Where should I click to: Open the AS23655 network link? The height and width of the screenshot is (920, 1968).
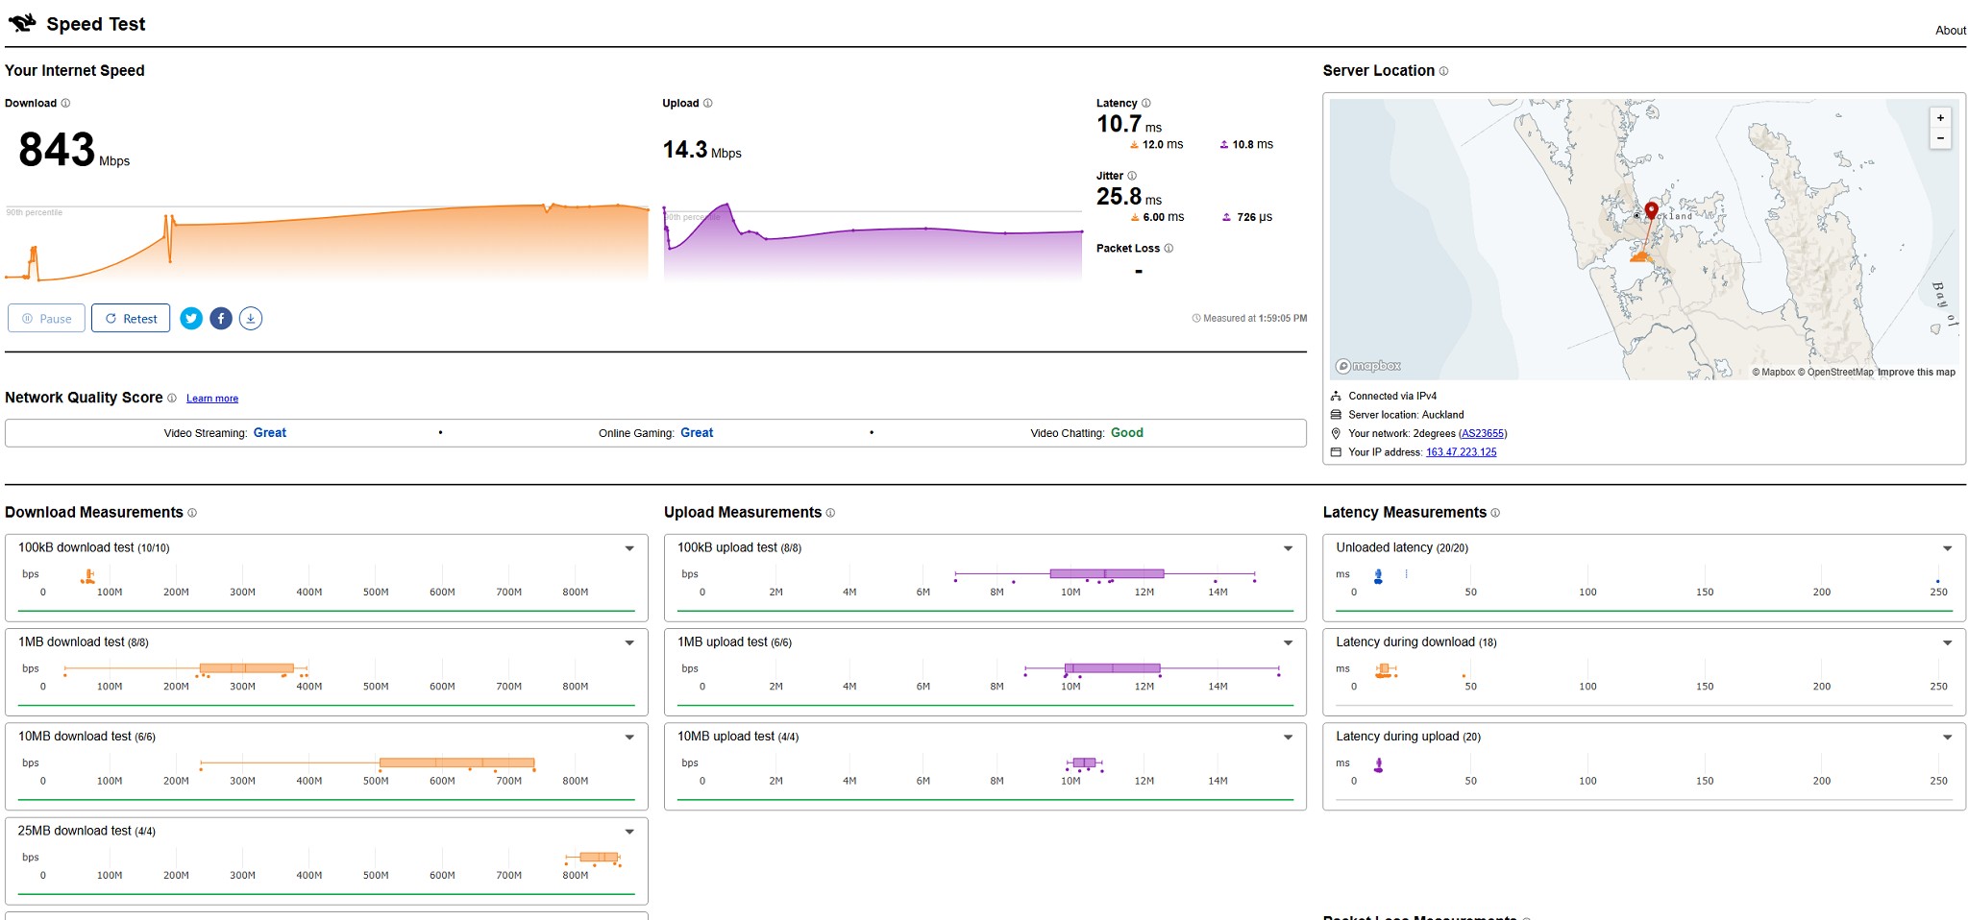click(x=1482, y=434)
